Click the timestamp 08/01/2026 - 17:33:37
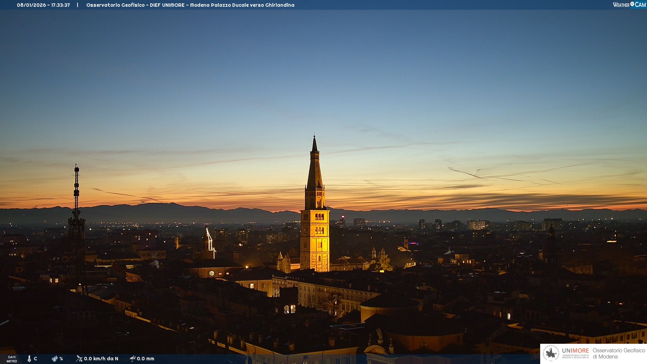647x364 pixels. (43, 5)
